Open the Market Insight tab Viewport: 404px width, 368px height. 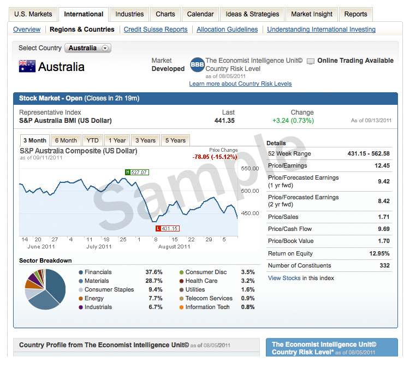(x=312, y=14)
